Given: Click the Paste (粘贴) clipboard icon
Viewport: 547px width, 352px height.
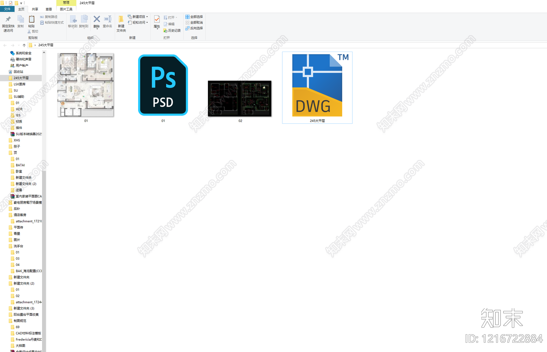Looking at the screenshot, I should 31,19.
